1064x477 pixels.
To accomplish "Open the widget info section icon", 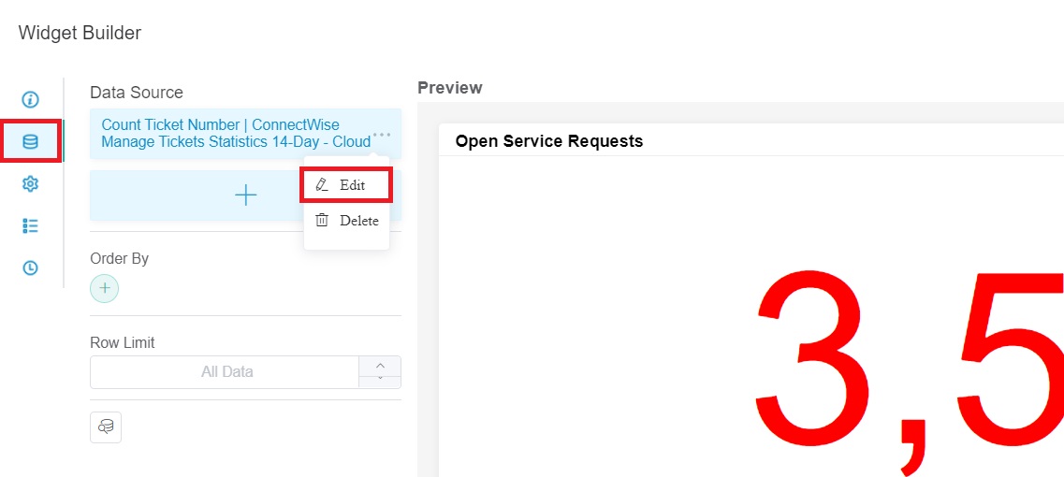I will pos(30,99).
